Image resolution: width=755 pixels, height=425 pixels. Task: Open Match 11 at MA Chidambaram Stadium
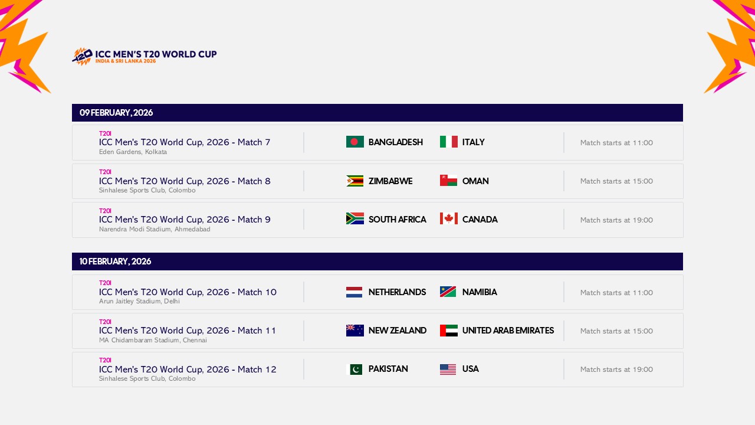point(187,331)
